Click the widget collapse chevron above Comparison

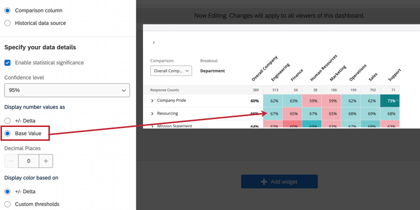click(x=154, y=43)
